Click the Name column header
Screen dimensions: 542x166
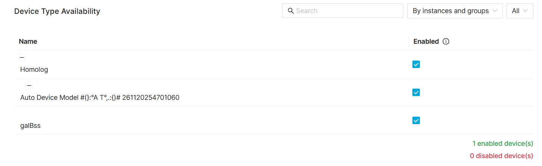[x=28, y=41]
